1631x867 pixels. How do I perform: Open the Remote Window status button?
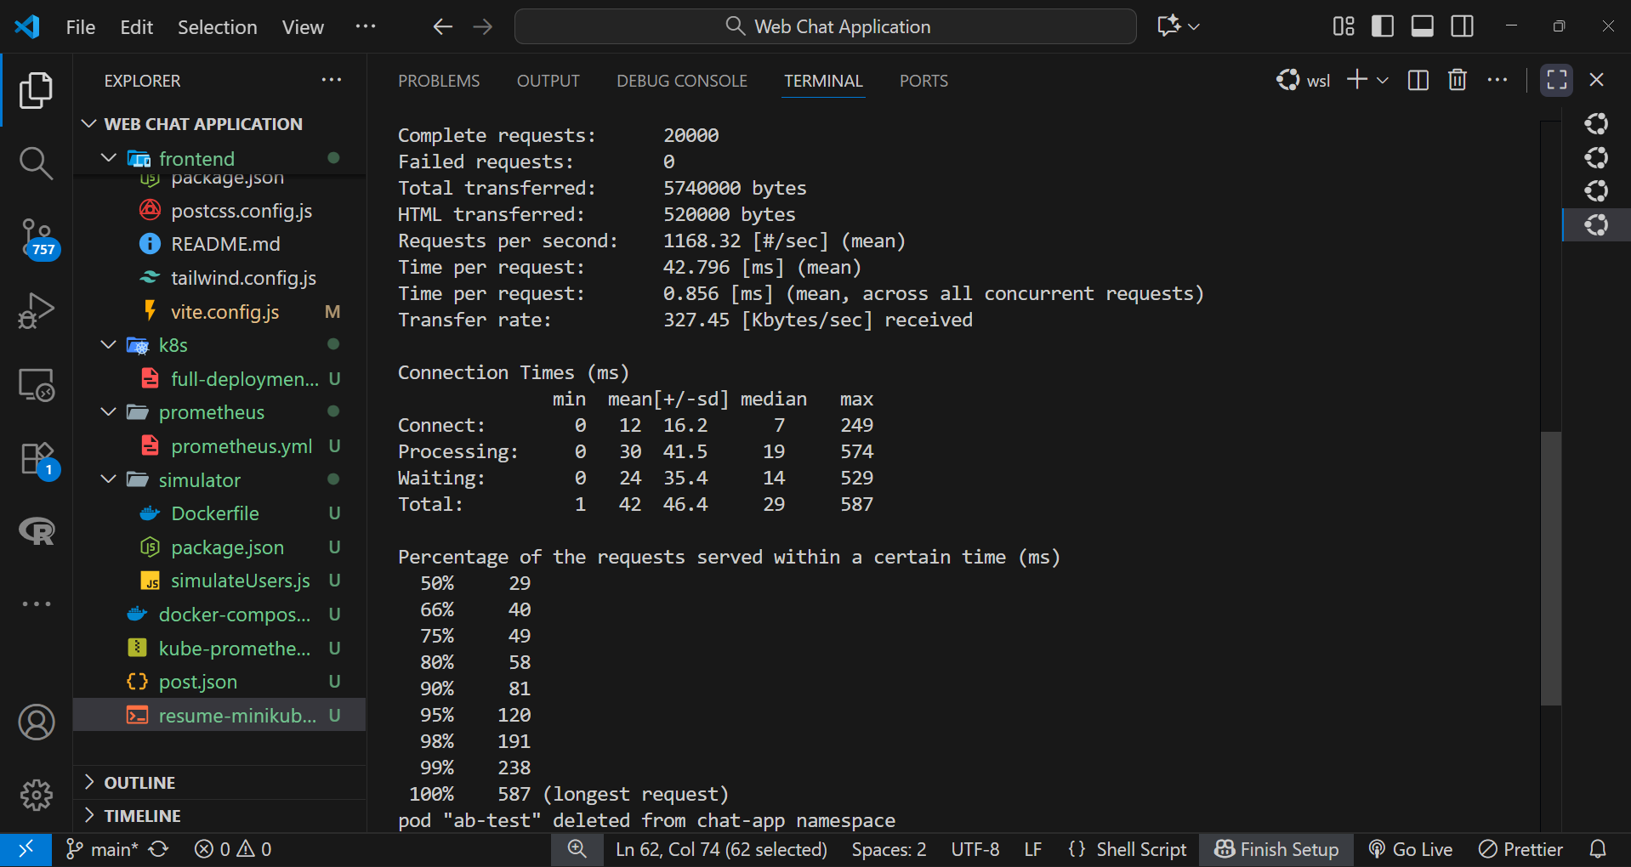click(26, 849)
